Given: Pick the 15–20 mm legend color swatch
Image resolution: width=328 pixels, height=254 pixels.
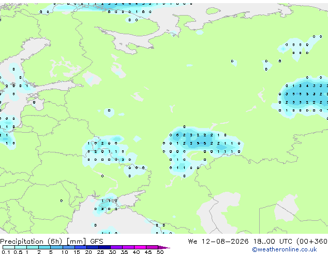Looking at the screenshot, I should (81, 247).
